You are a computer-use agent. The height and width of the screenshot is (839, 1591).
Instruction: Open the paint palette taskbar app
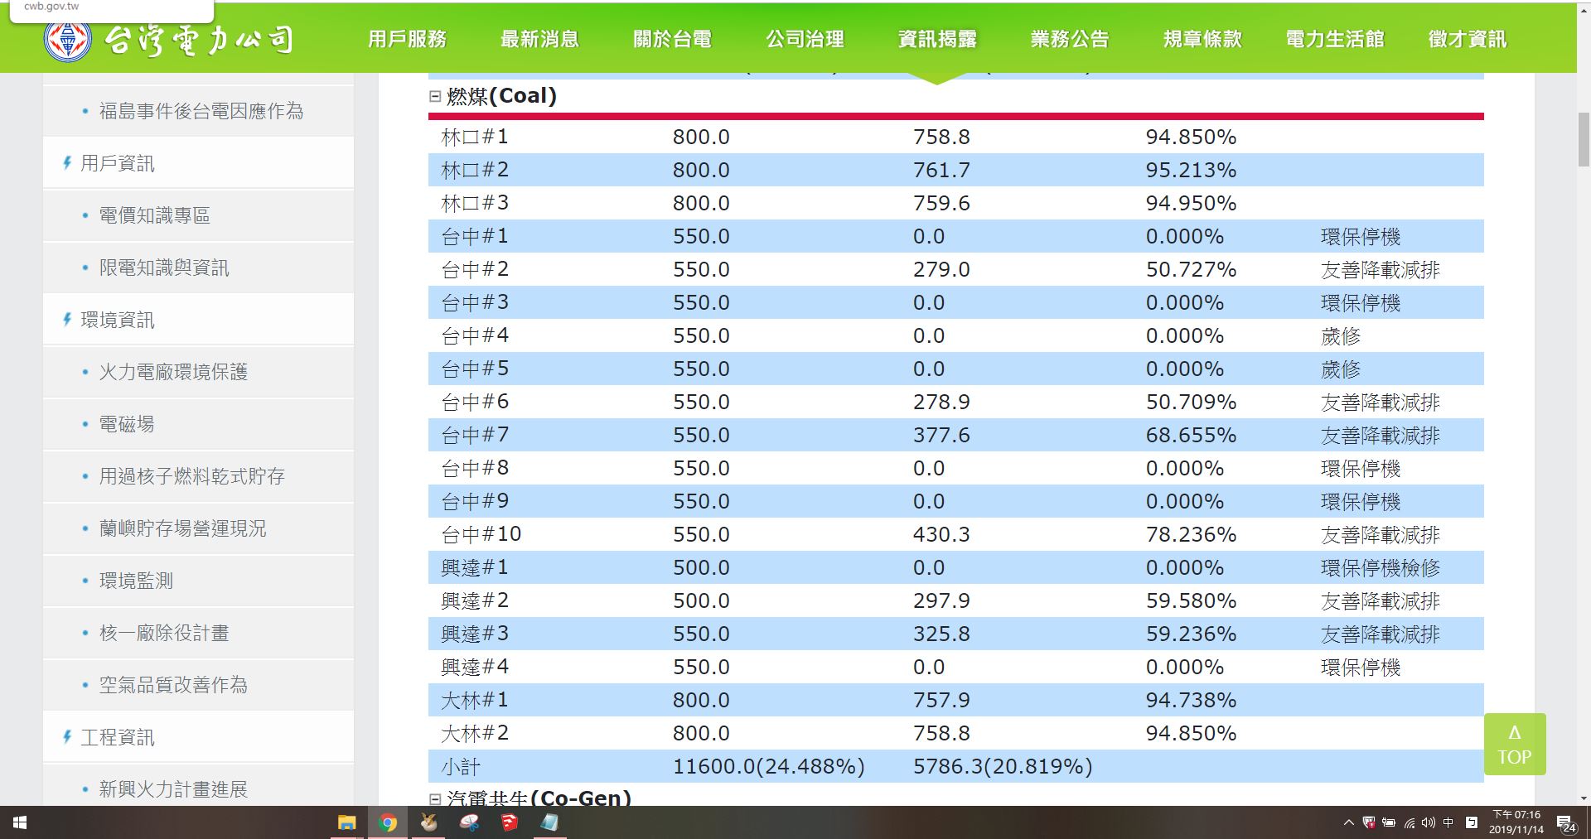(469, 822)
